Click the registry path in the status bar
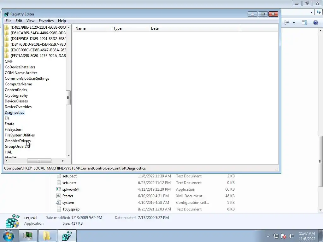323x242 pixels. (x=75, y=168)
